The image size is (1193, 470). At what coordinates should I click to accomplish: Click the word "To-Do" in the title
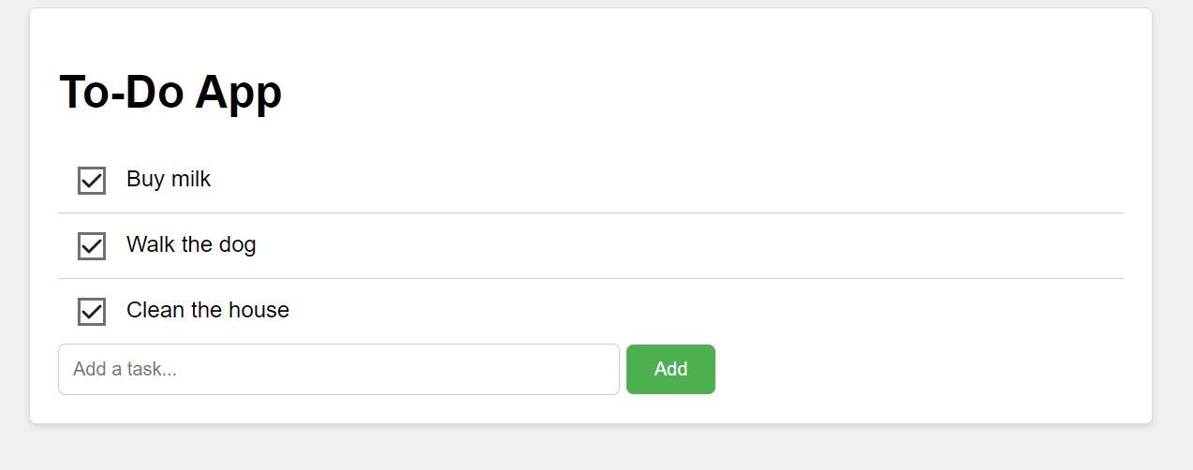tap(121, 92)
